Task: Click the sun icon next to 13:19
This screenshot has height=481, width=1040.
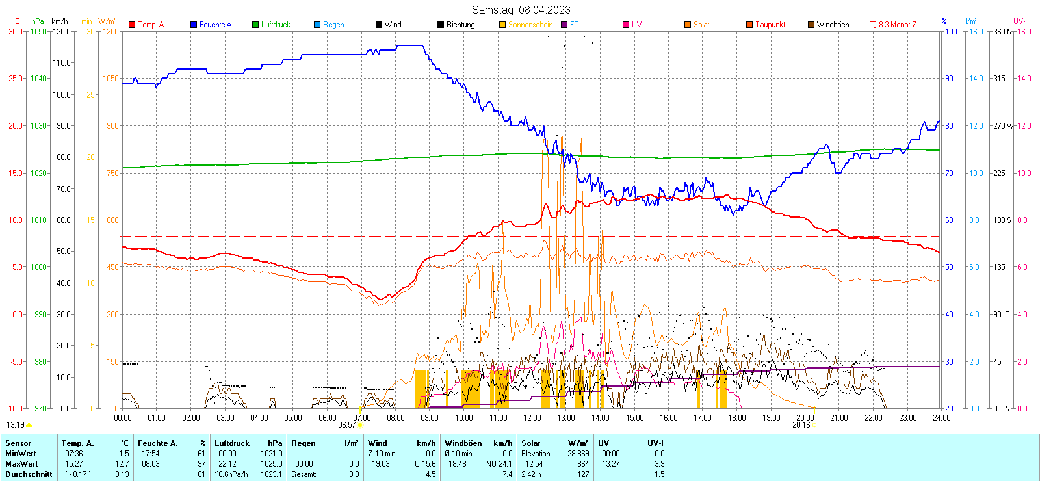Action: [29, 425]
